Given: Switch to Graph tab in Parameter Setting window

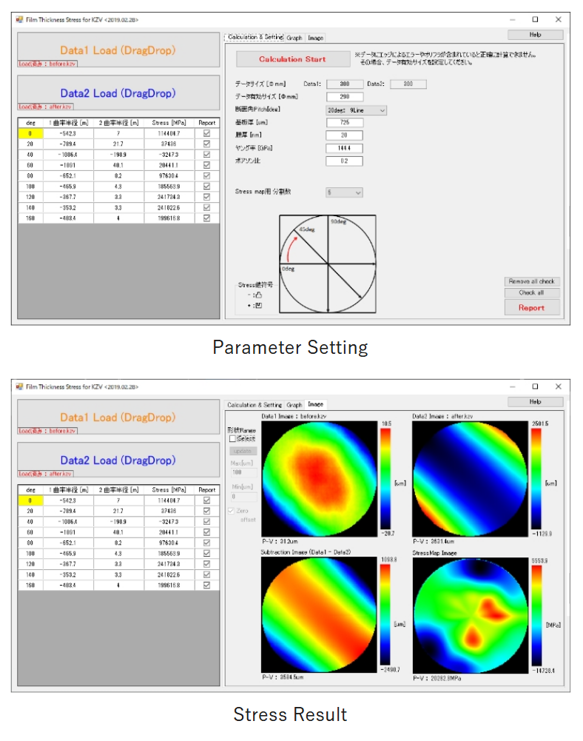Looking at the screenshot, I should [x=294, y=37].
